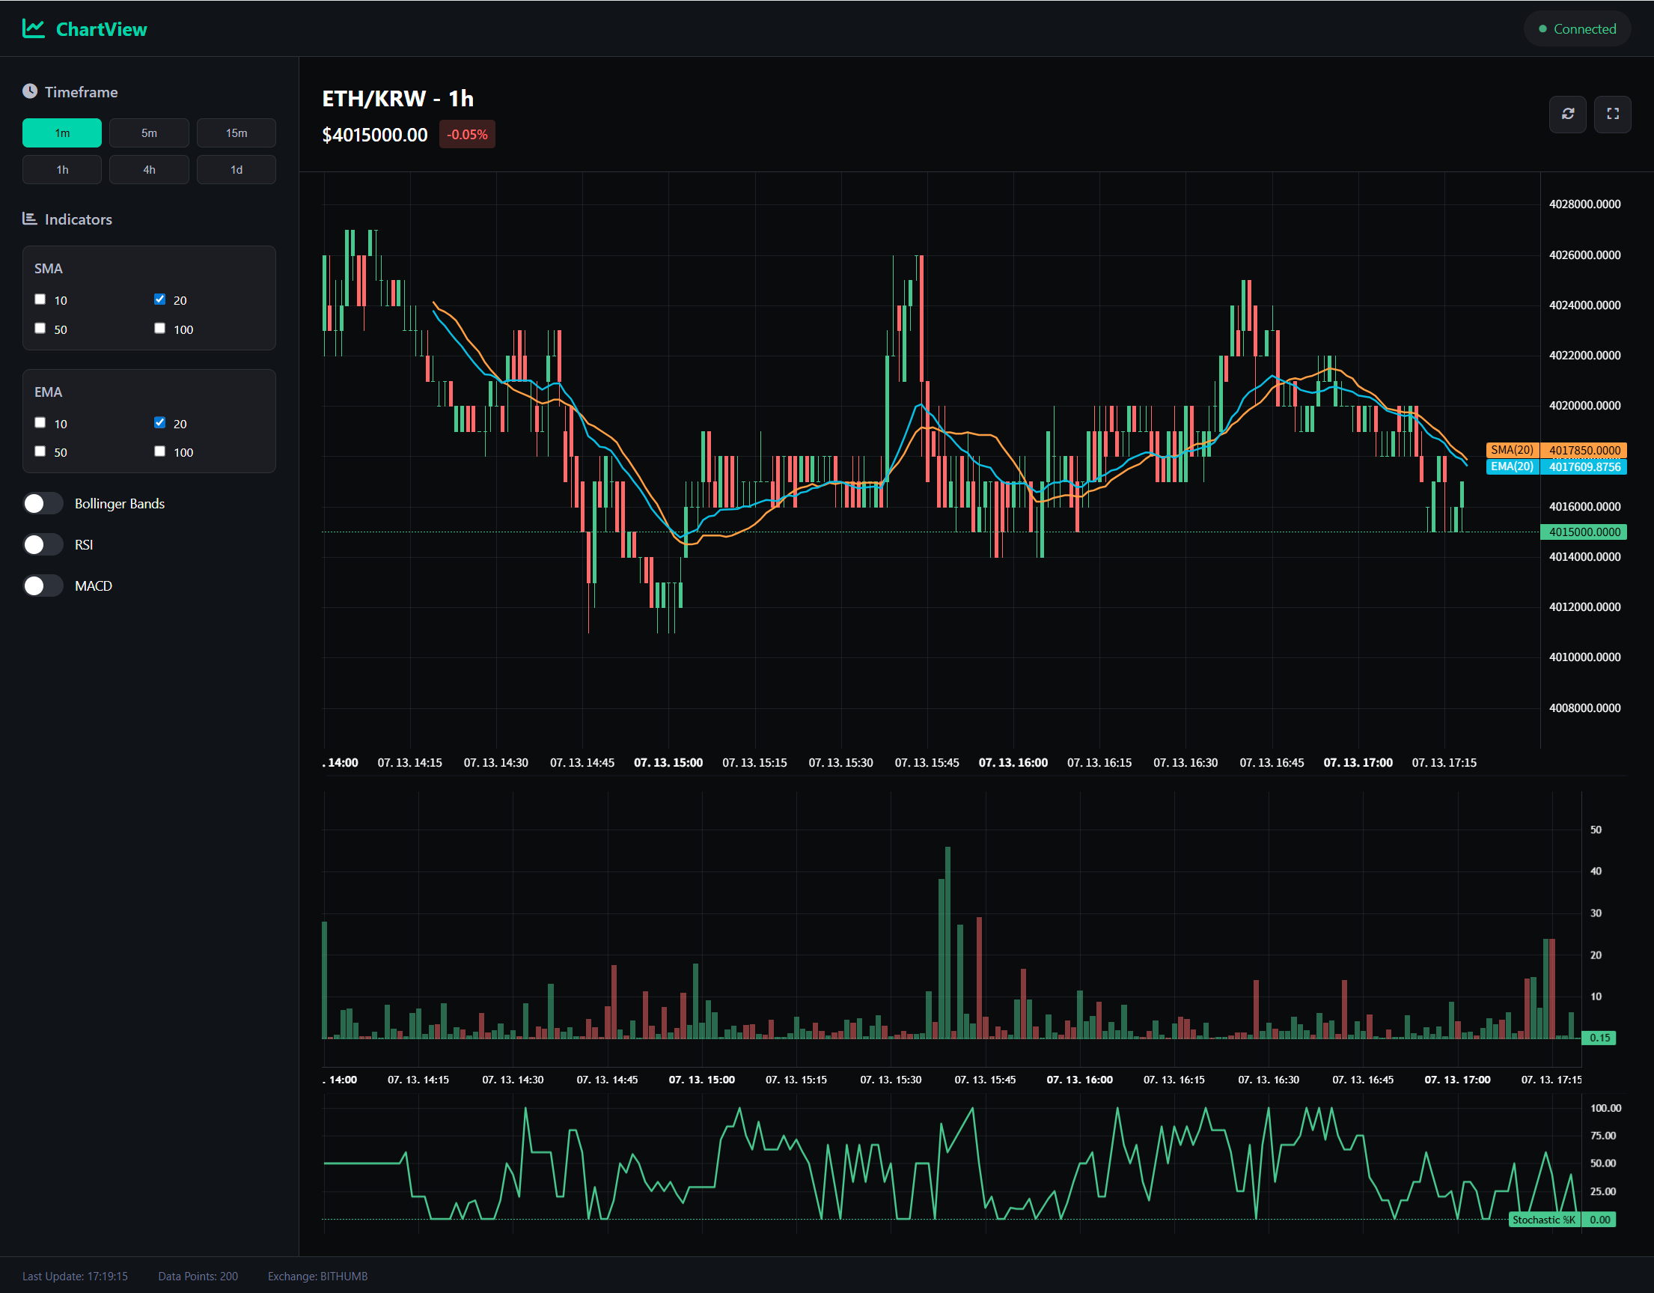The image size is (1654, 1293).
Task: Click the clock icon next to Timeframe
Action: [x=28, y=90]
